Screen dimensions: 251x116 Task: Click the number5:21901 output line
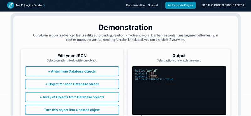(146, 76)
